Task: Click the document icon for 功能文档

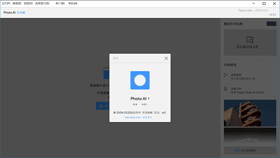Action: click(x=226, y=89)
